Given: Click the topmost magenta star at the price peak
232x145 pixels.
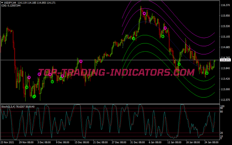Looking at the screenshot, I should [144, 14].
